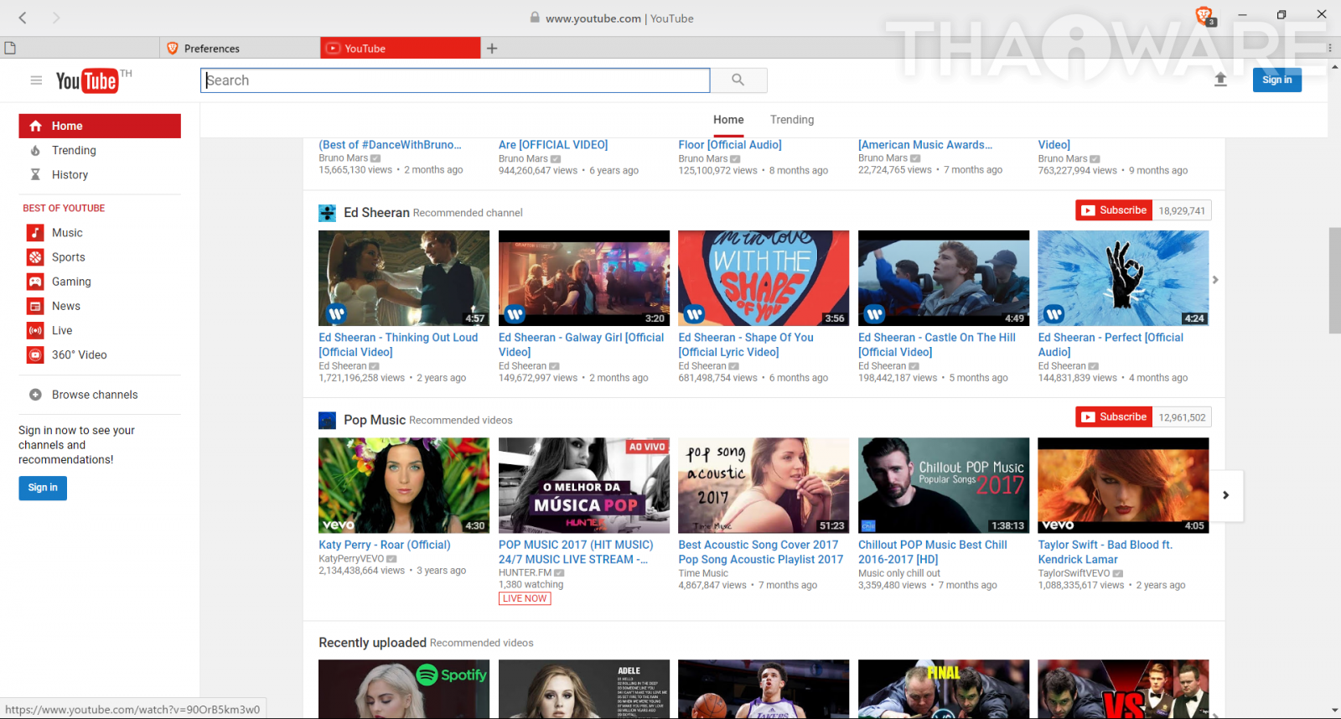
Task: Open the Shape Of You lyric video thumbnail
Action: pyautogui.click(x=764, y=278)
